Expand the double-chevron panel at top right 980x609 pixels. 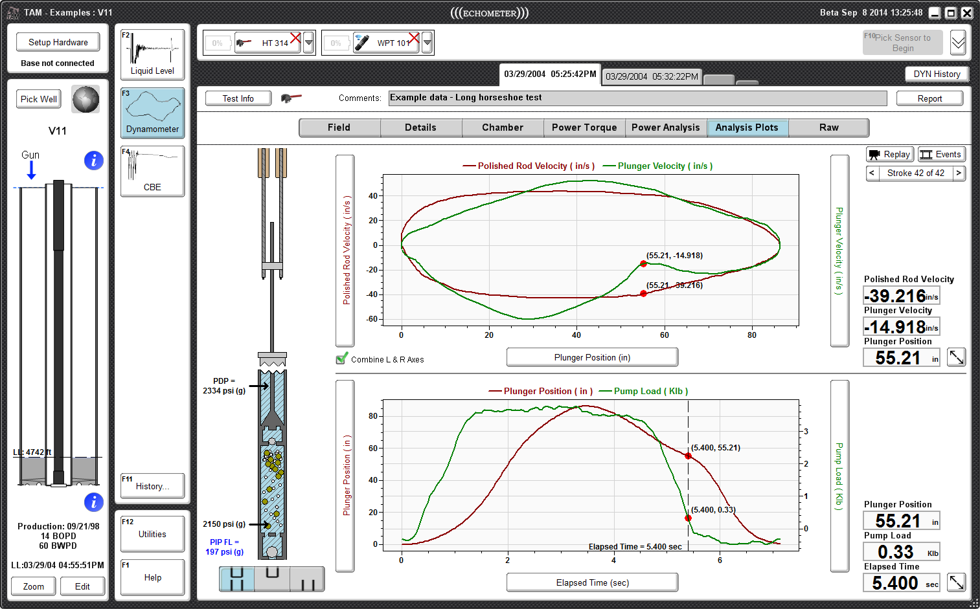(958, 42)
